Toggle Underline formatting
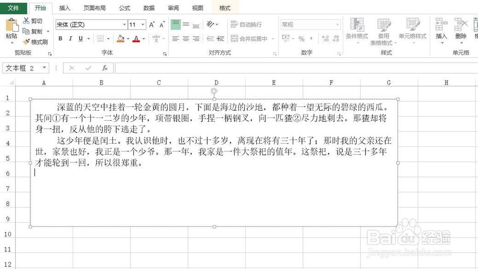Image resolution: width=478 pixels, height=269 pixels. click(80, 39)
